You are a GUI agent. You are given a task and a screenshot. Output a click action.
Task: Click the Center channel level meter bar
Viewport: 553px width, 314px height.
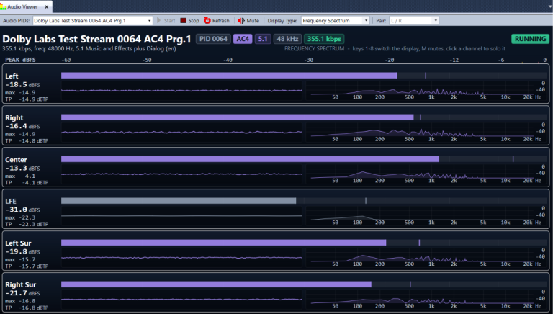click(250, 159)
